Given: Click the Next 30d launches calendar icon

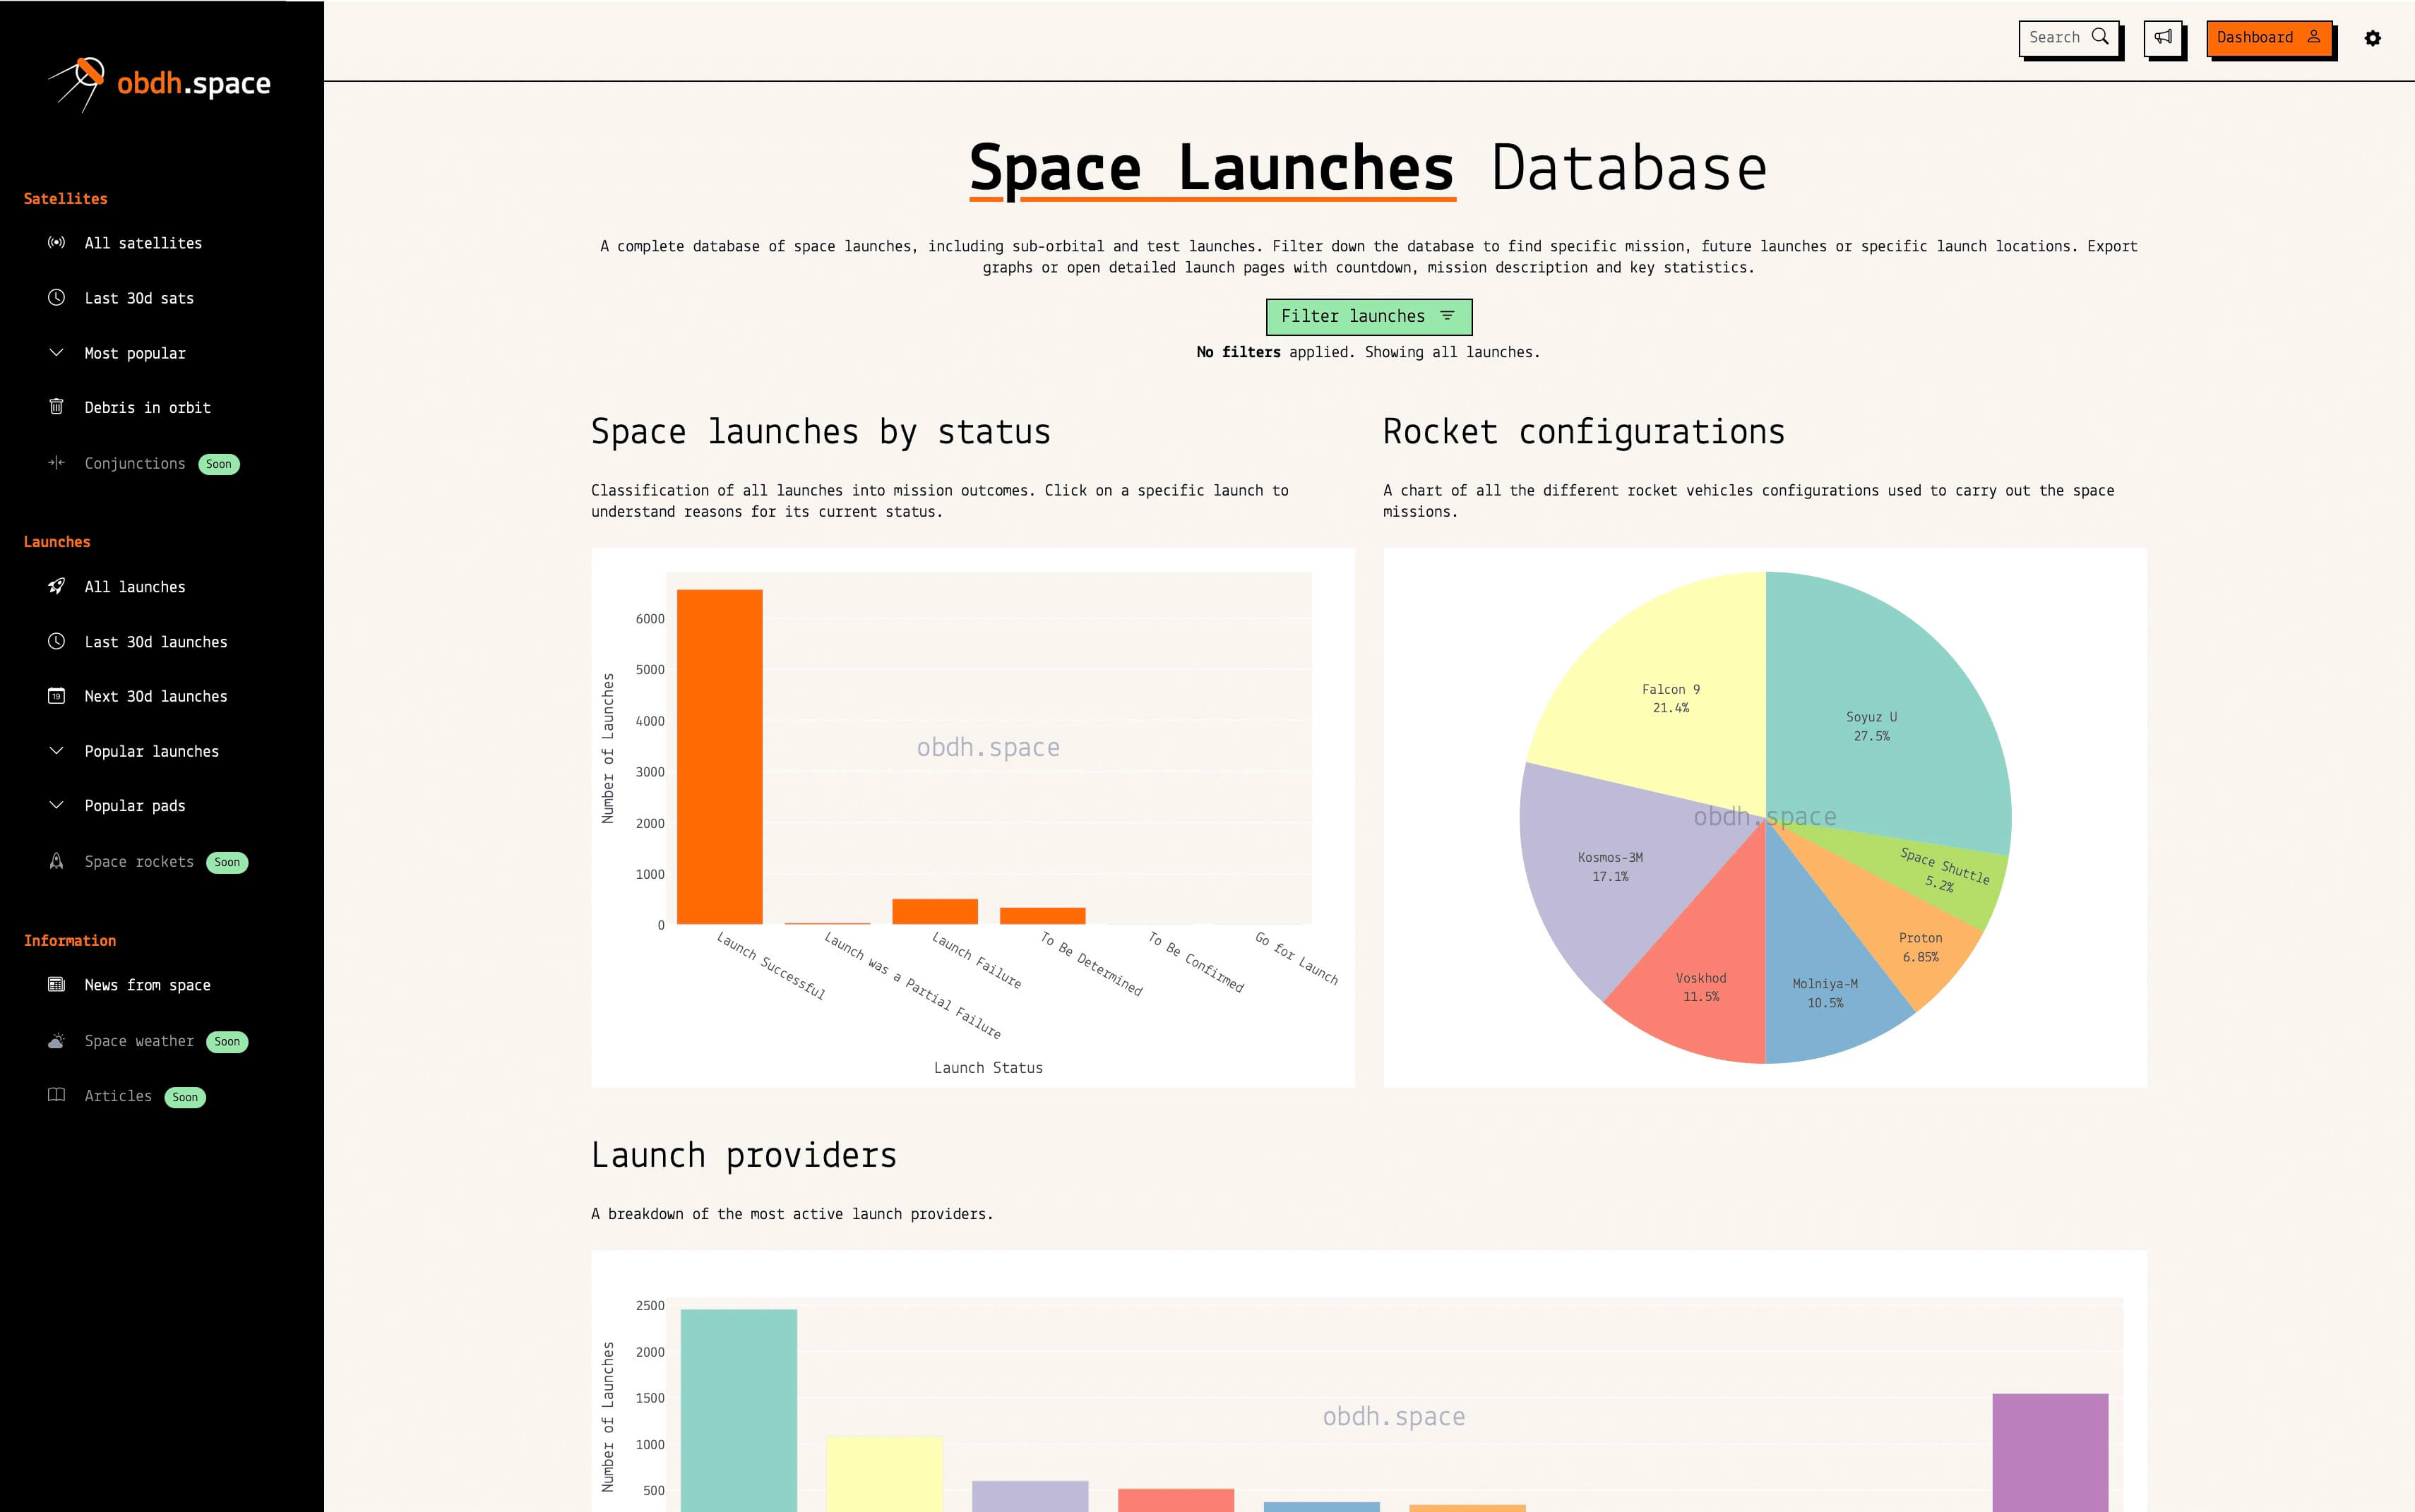Looking at the screenshot, I should click(x=57, y=696).
